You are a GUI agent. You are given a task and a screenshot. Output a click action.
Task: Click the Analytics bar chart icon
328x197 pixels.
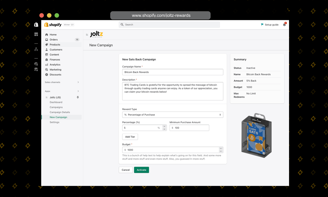[47, 65]
